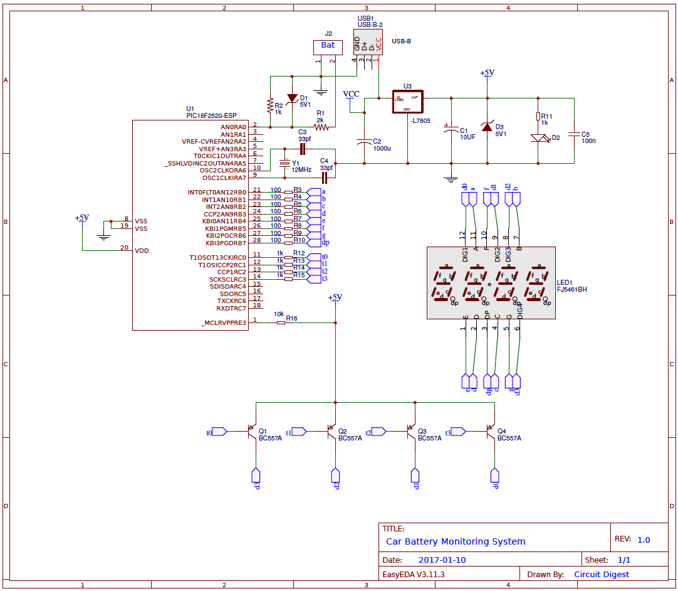Select the +5V power flag above C1
The height and width of the screenshot is (591, 678).
pyautogui.click(x=486, y=73)
